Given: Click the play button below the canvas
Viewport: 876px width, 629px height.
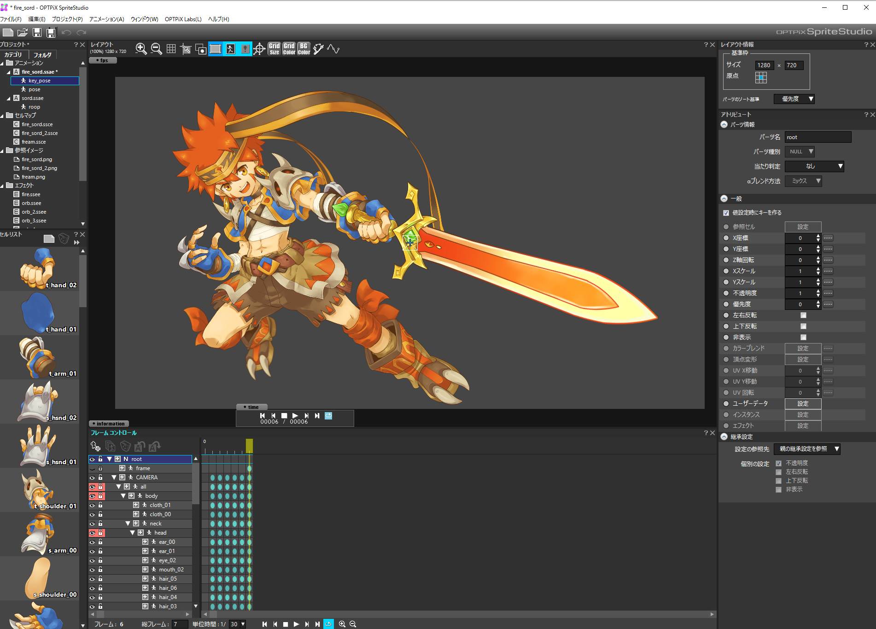Looking at the screenshot, I should coord(295,415).
